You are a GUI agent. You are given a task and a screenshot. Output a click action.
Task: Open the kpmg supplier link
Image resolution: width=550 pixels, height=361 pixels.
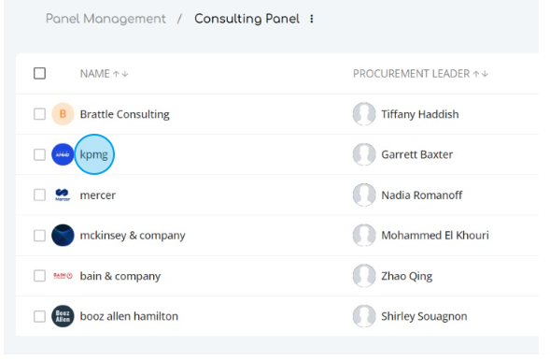(x=93, y=154)
